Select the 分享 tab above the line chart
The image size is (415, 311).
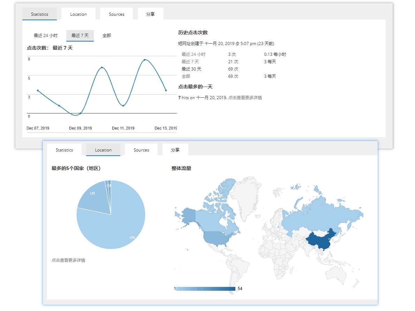pos(150,14)
